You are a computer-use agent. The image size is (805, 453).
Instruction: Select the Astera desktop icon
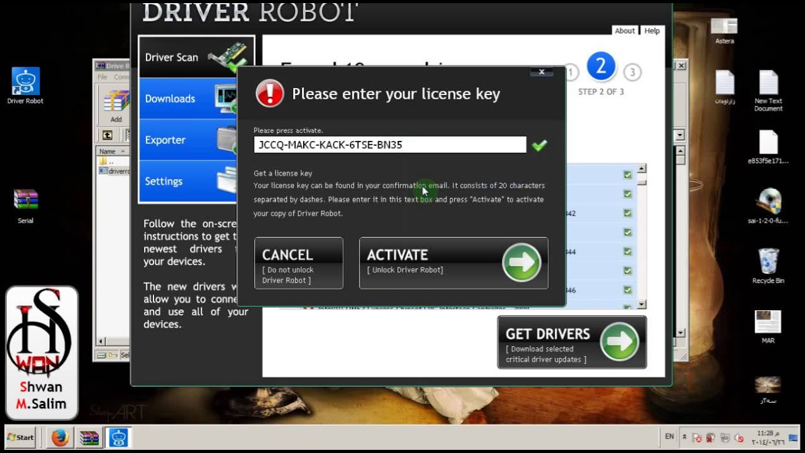click(x=724, y=31)
